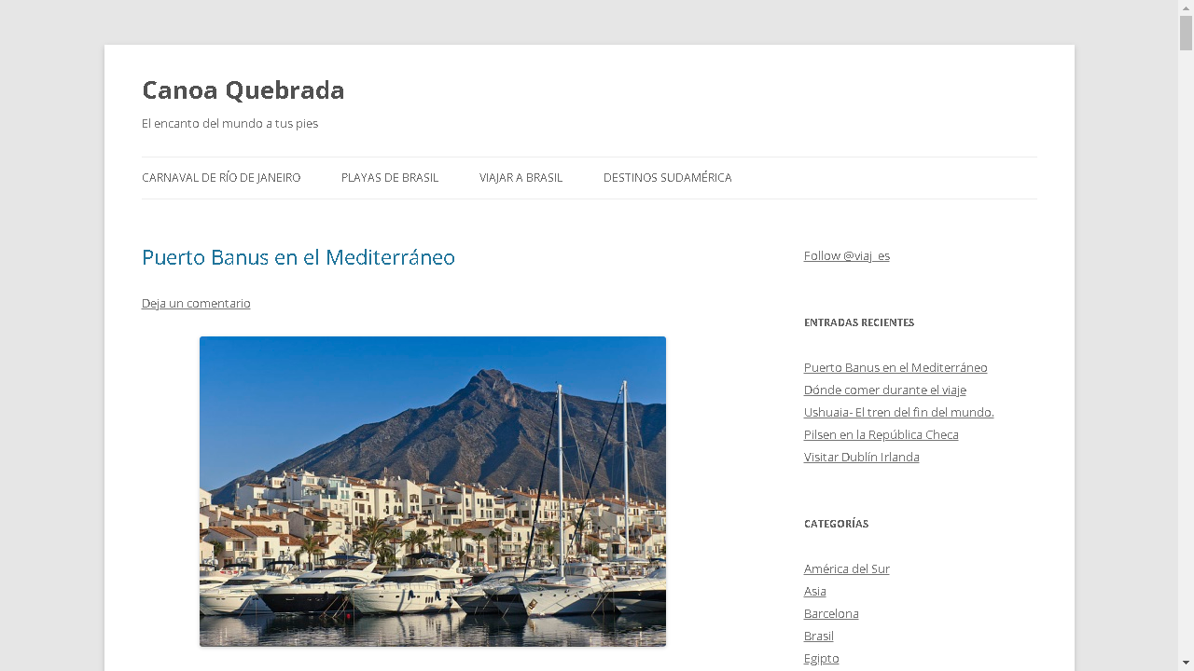Open recent entry Puerto Banus en el Mediterráneo
This screenshot has height=671, width=1194.
coord(895,367)
